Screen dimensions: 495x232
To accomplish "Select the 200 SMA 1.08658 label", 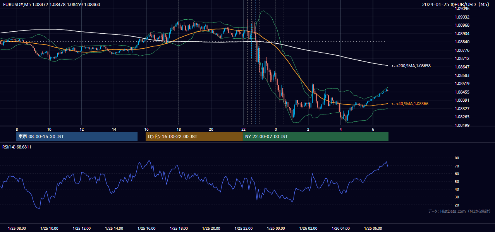I will 411,66.
